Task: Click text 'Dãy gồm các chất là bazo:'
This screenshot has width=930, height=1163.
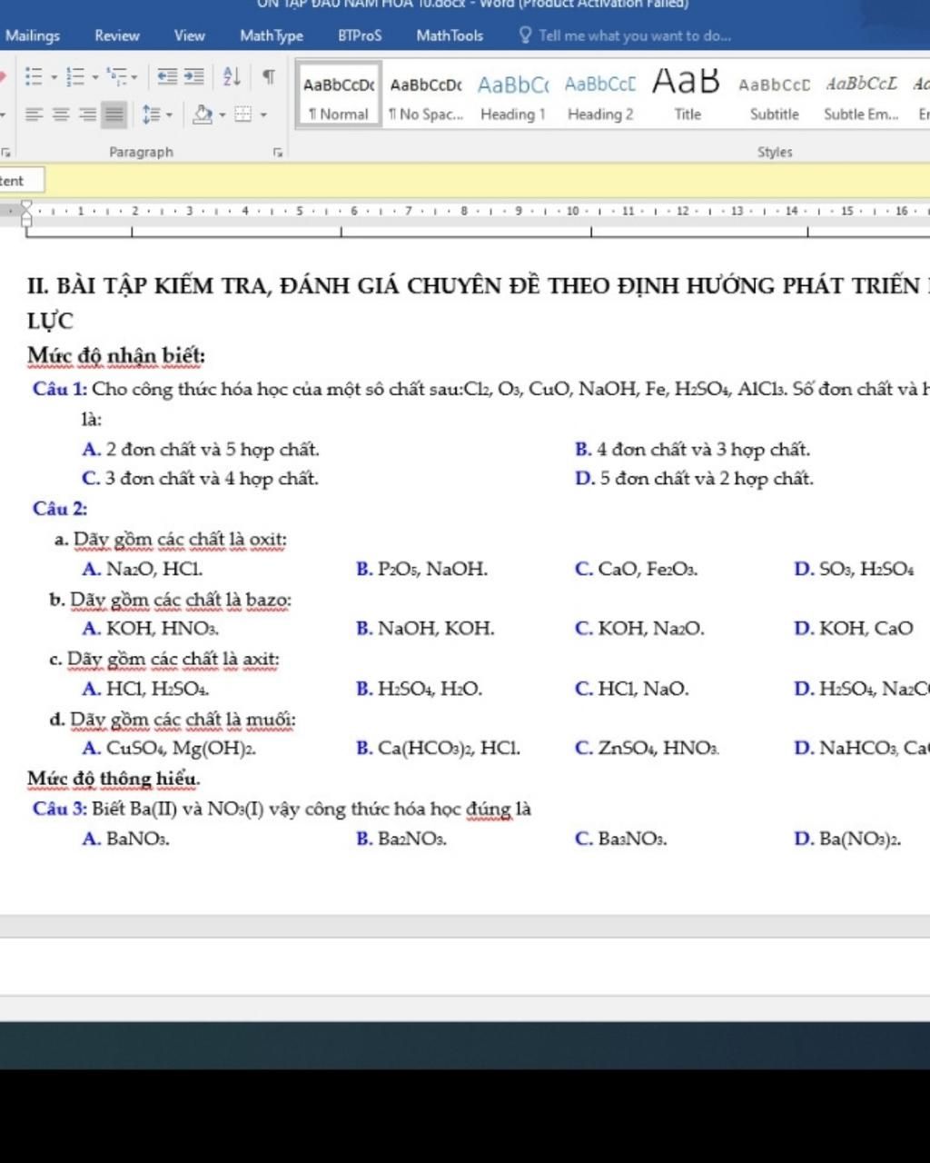Action: [181, 600]
